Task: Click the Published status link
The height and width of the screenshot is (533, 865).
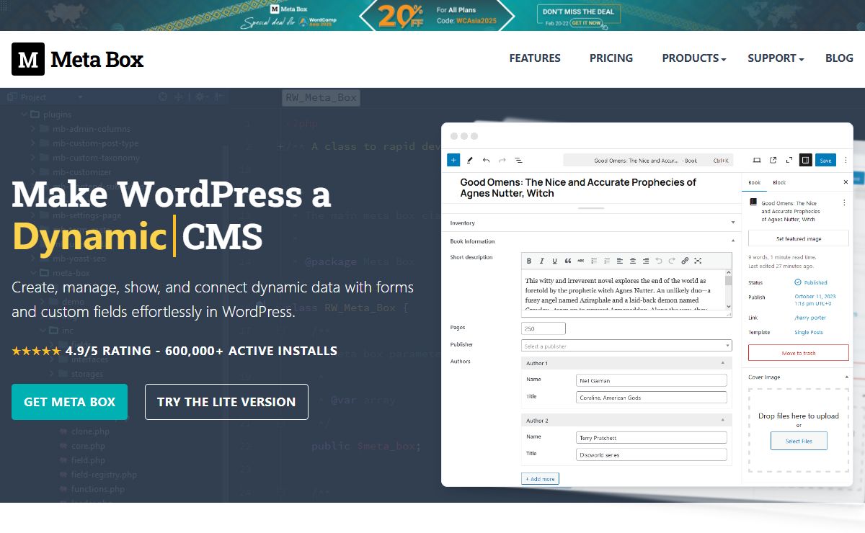Action: click(811, 282)
